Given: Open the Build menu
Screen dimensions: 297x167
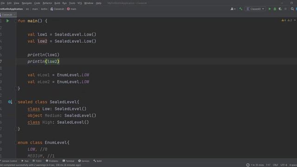Looking at the screenshot, I should [57, 3].
